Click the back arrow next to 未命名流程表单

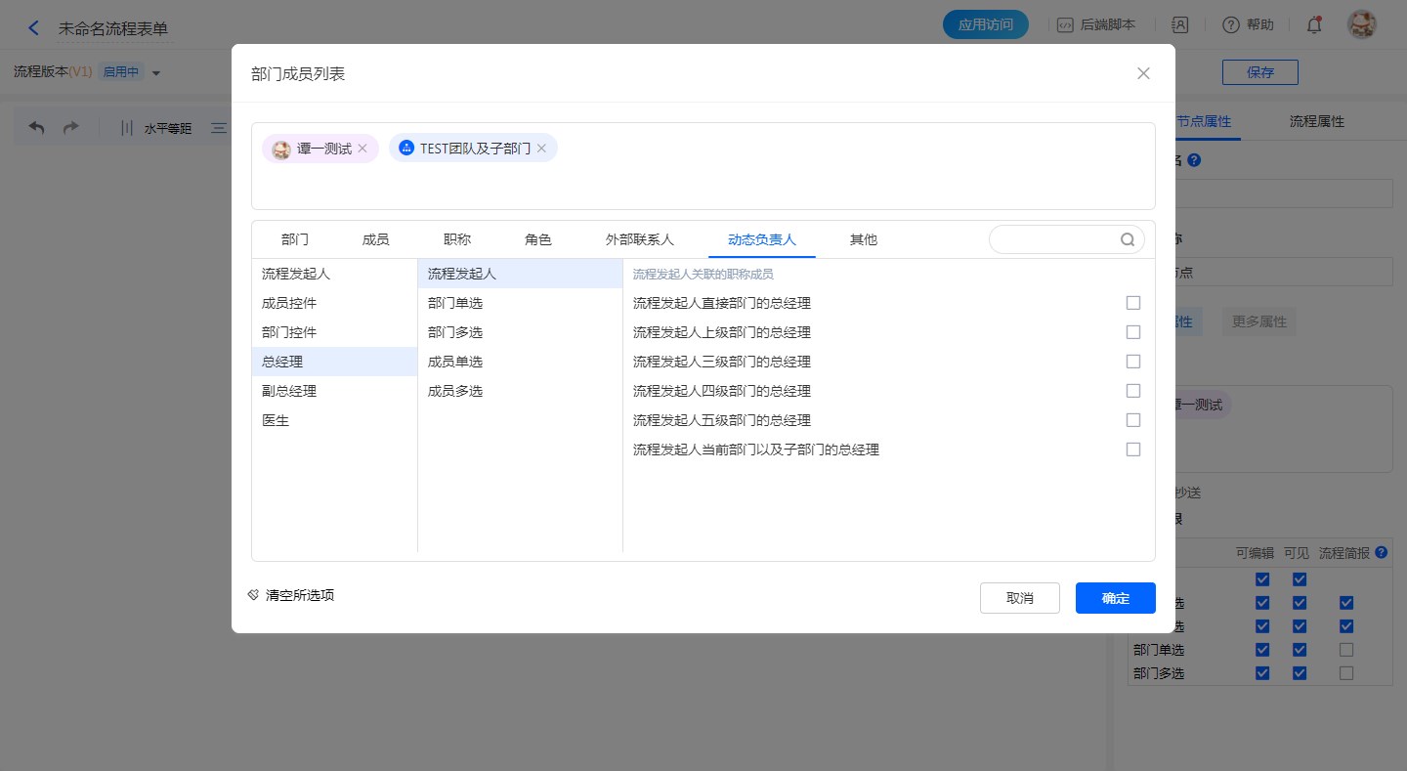point(34,27)
